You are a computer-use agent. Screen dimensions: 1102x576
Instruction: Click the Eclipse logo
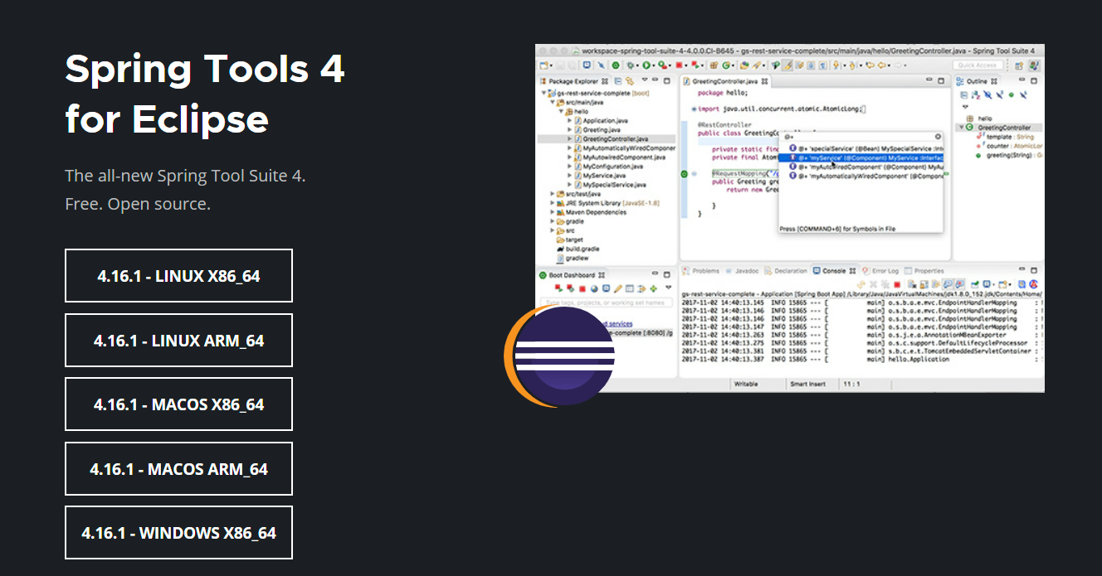pyautogui.click(x=559, y=356)
